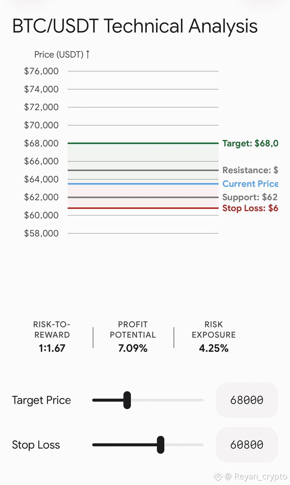Click the Risk-to-Reward 1:1.67 stat

(52, 336)
